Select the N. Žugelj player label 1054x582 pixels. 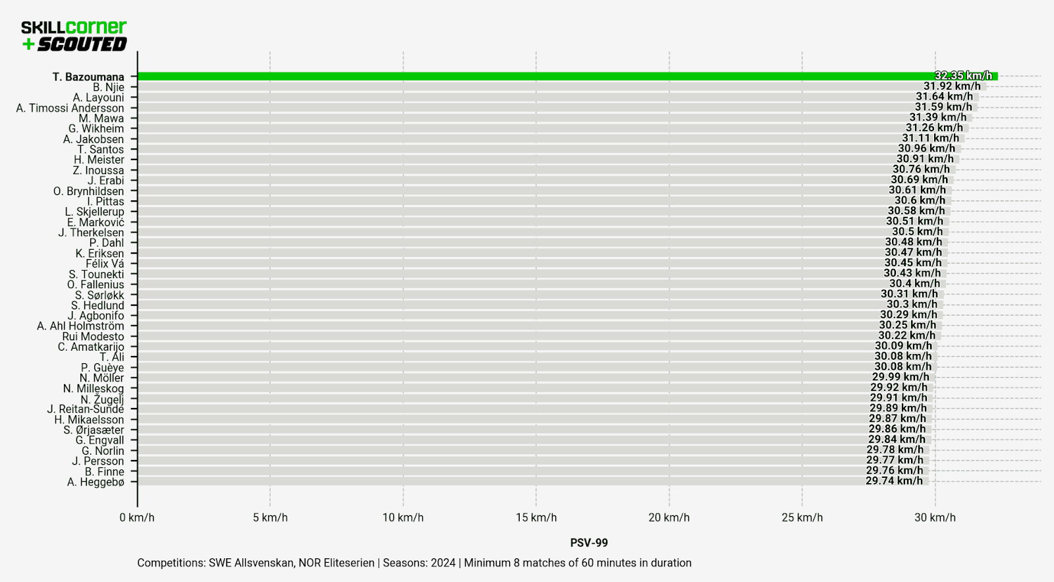102,399
